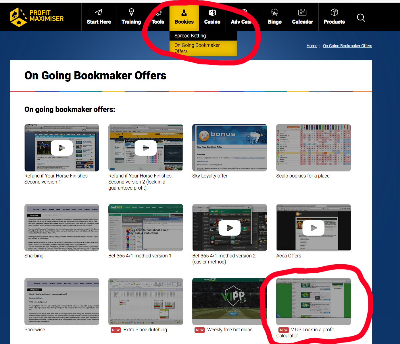
Task: Select the Bingo icon in the navbar
Action: click(274, 12)
